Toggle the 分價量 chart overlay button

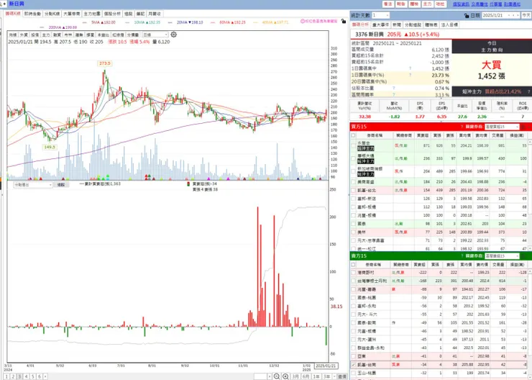(x=133, y=35)
